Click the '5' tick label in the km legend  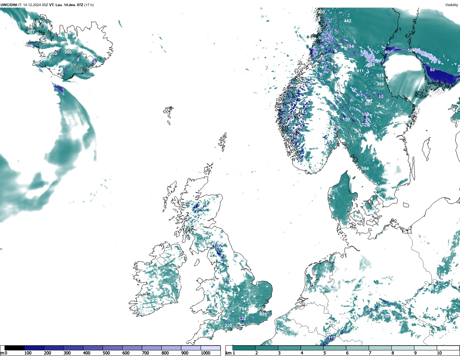pyautogui.click(x=325, y=353)
